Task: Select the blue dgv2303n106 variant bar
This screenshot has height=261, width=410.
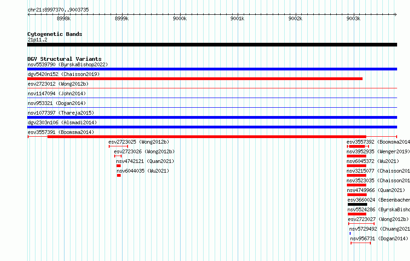Action: click(212, 127)
